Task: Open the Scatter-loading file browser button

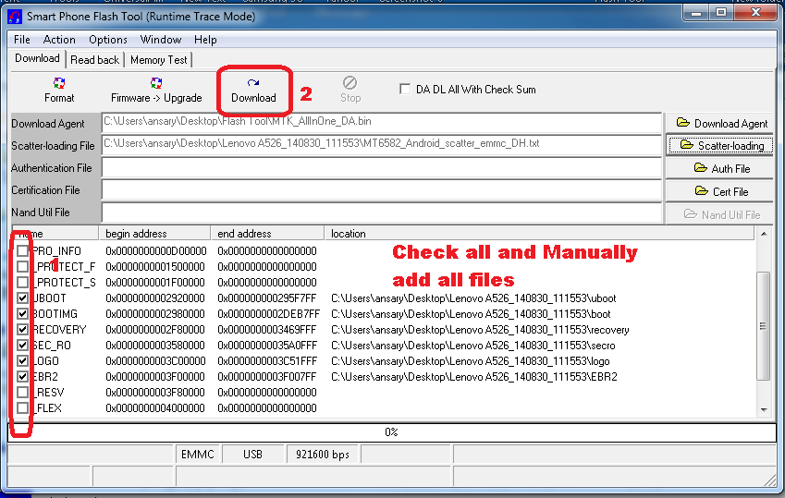Action: [x=719, y=146]
